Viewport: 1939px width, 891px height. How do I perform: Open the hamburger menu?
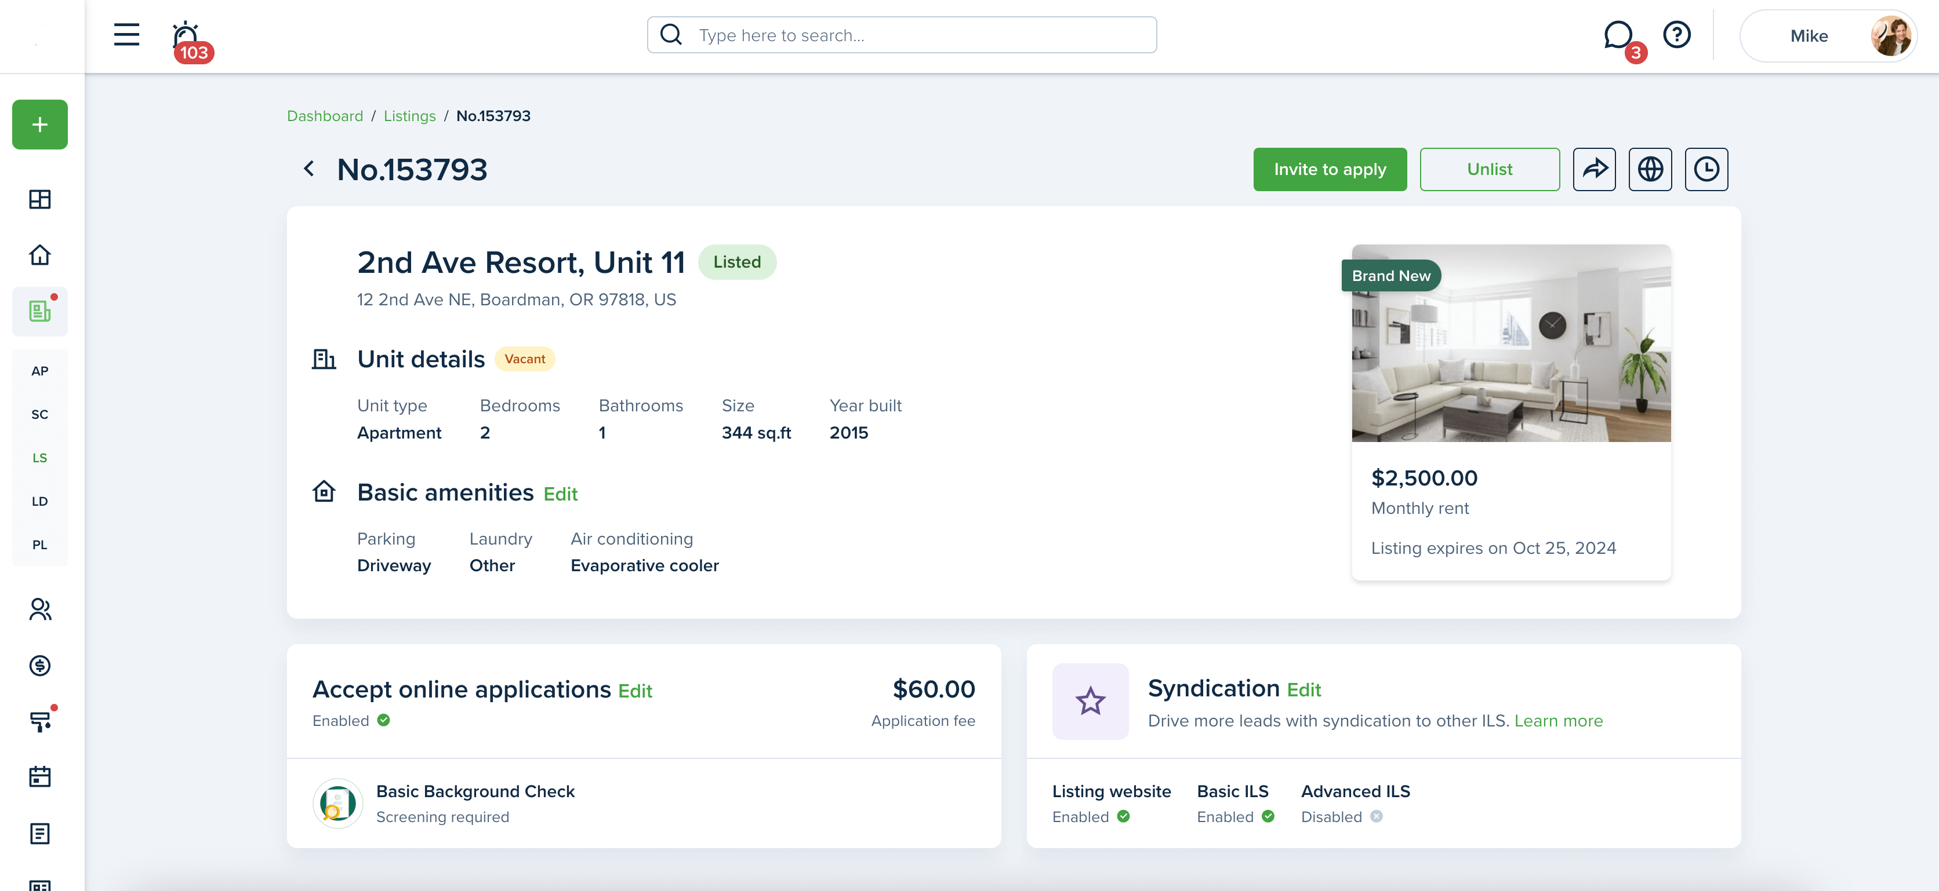[126, 35]
